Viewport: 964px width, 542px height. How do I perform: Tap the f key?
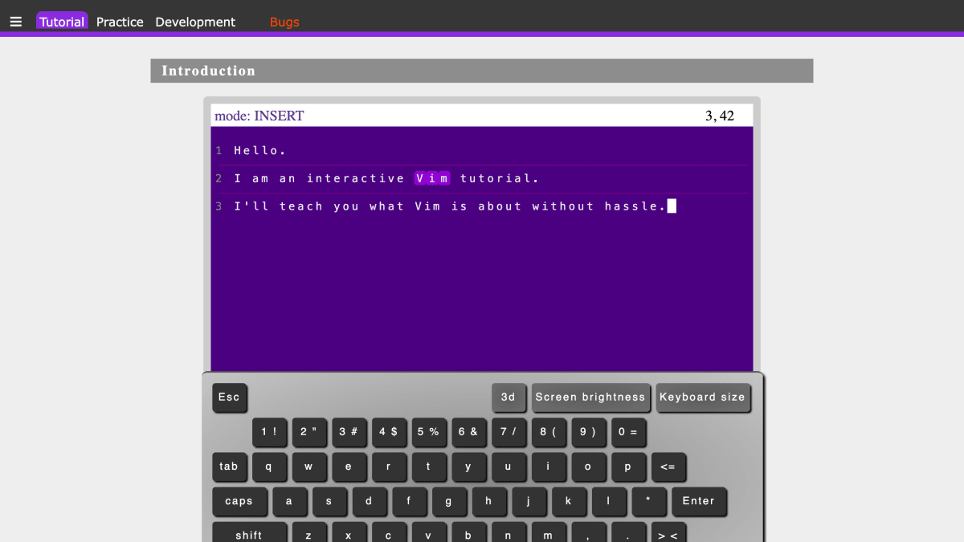point(409,501)
